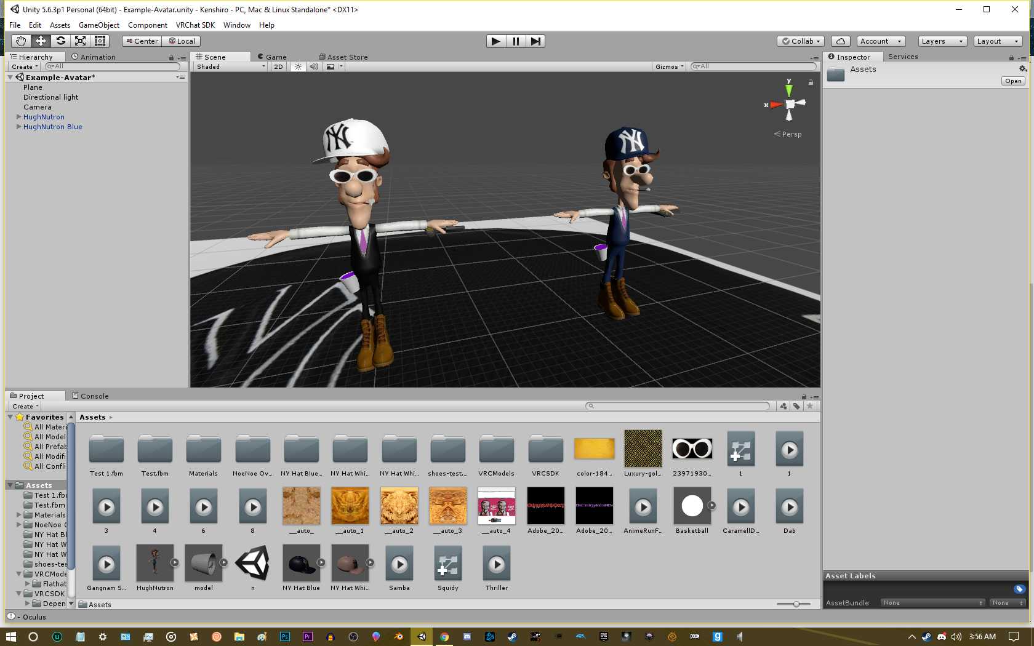
Task: Select the Hand tool in toolbar
Action: click(x=21, y=41)
